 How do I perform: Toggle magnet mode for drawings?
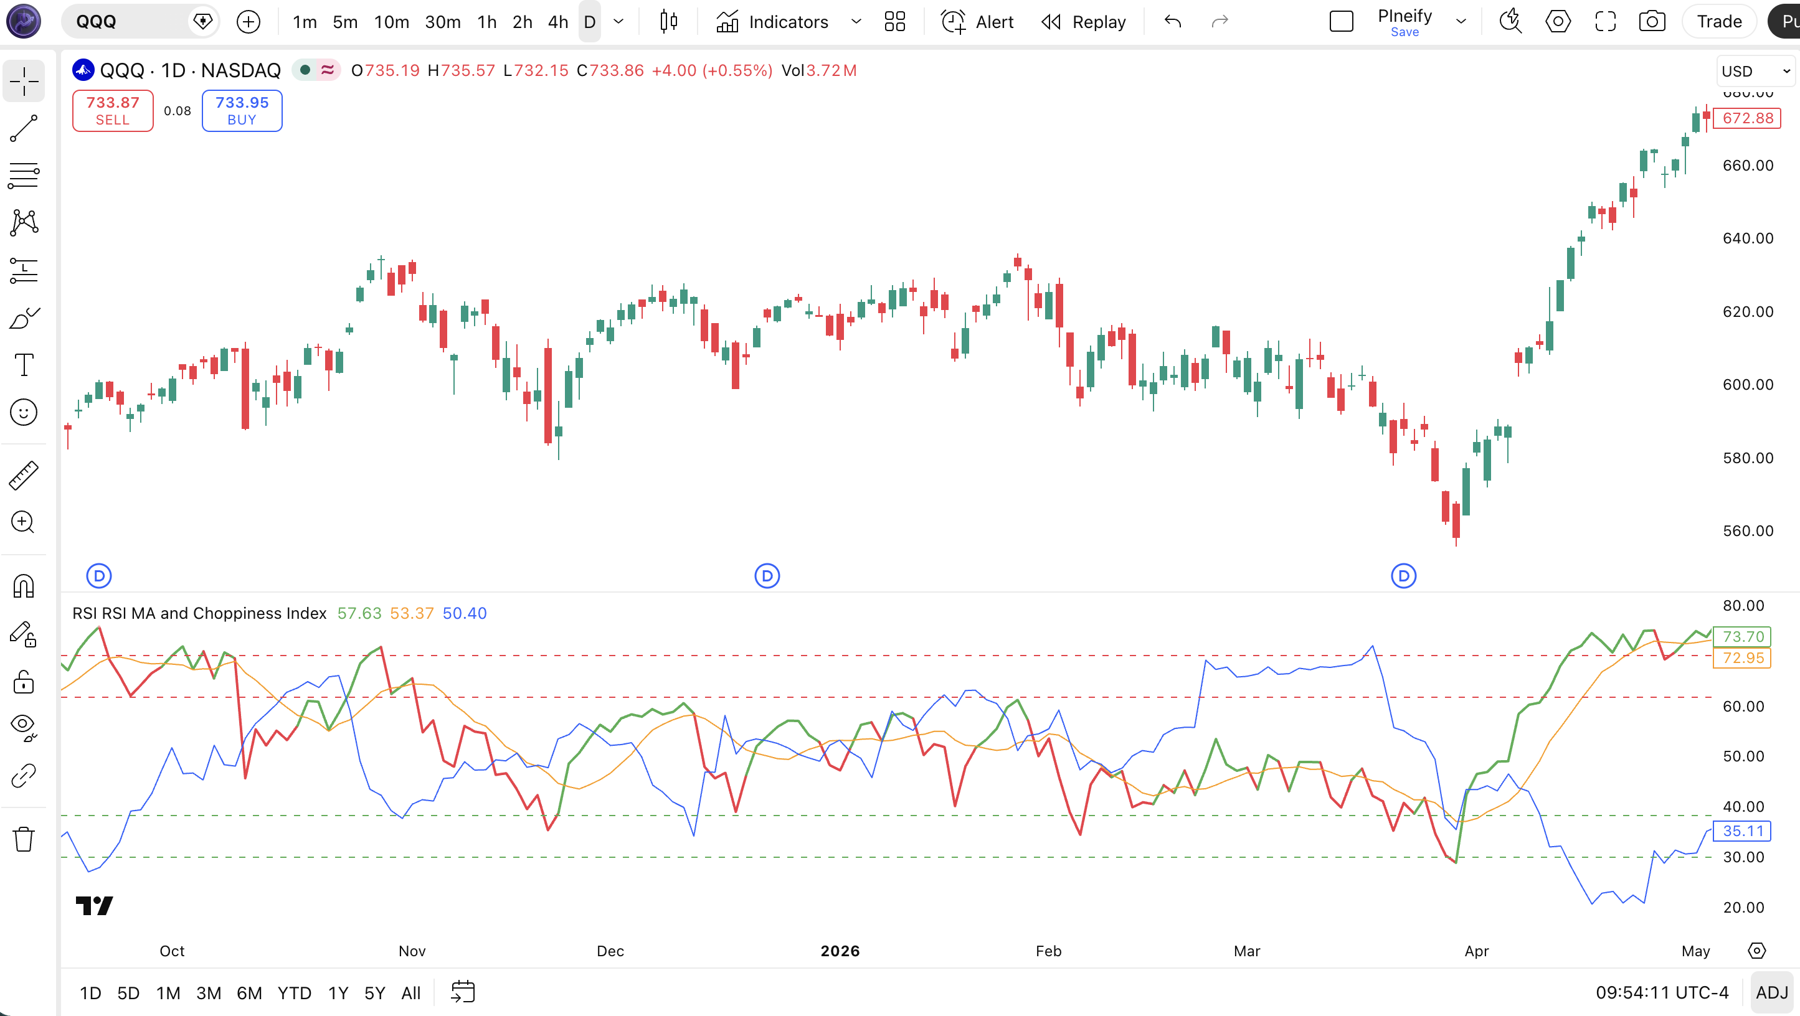[x=24, y=586]
